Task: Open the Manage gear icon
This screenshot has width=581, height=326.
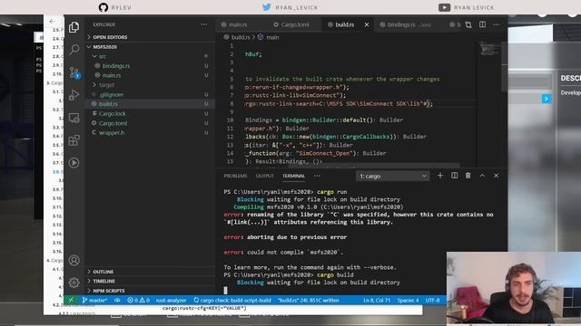Action: click(x=74, y=283)
